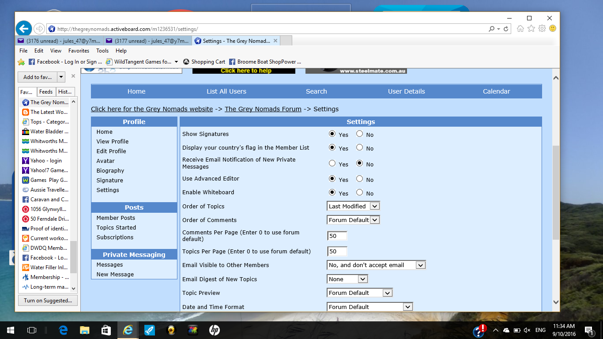The image size is (603, 339).
Task: Switch to the Feeds tab
Action: 46,92
